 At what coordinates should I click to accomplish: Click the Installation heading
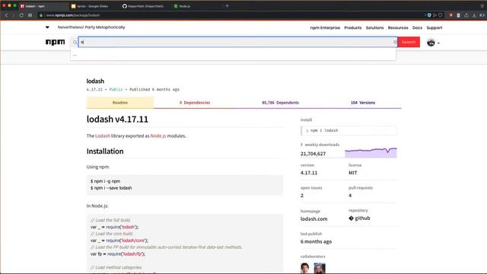pos(105,151)
